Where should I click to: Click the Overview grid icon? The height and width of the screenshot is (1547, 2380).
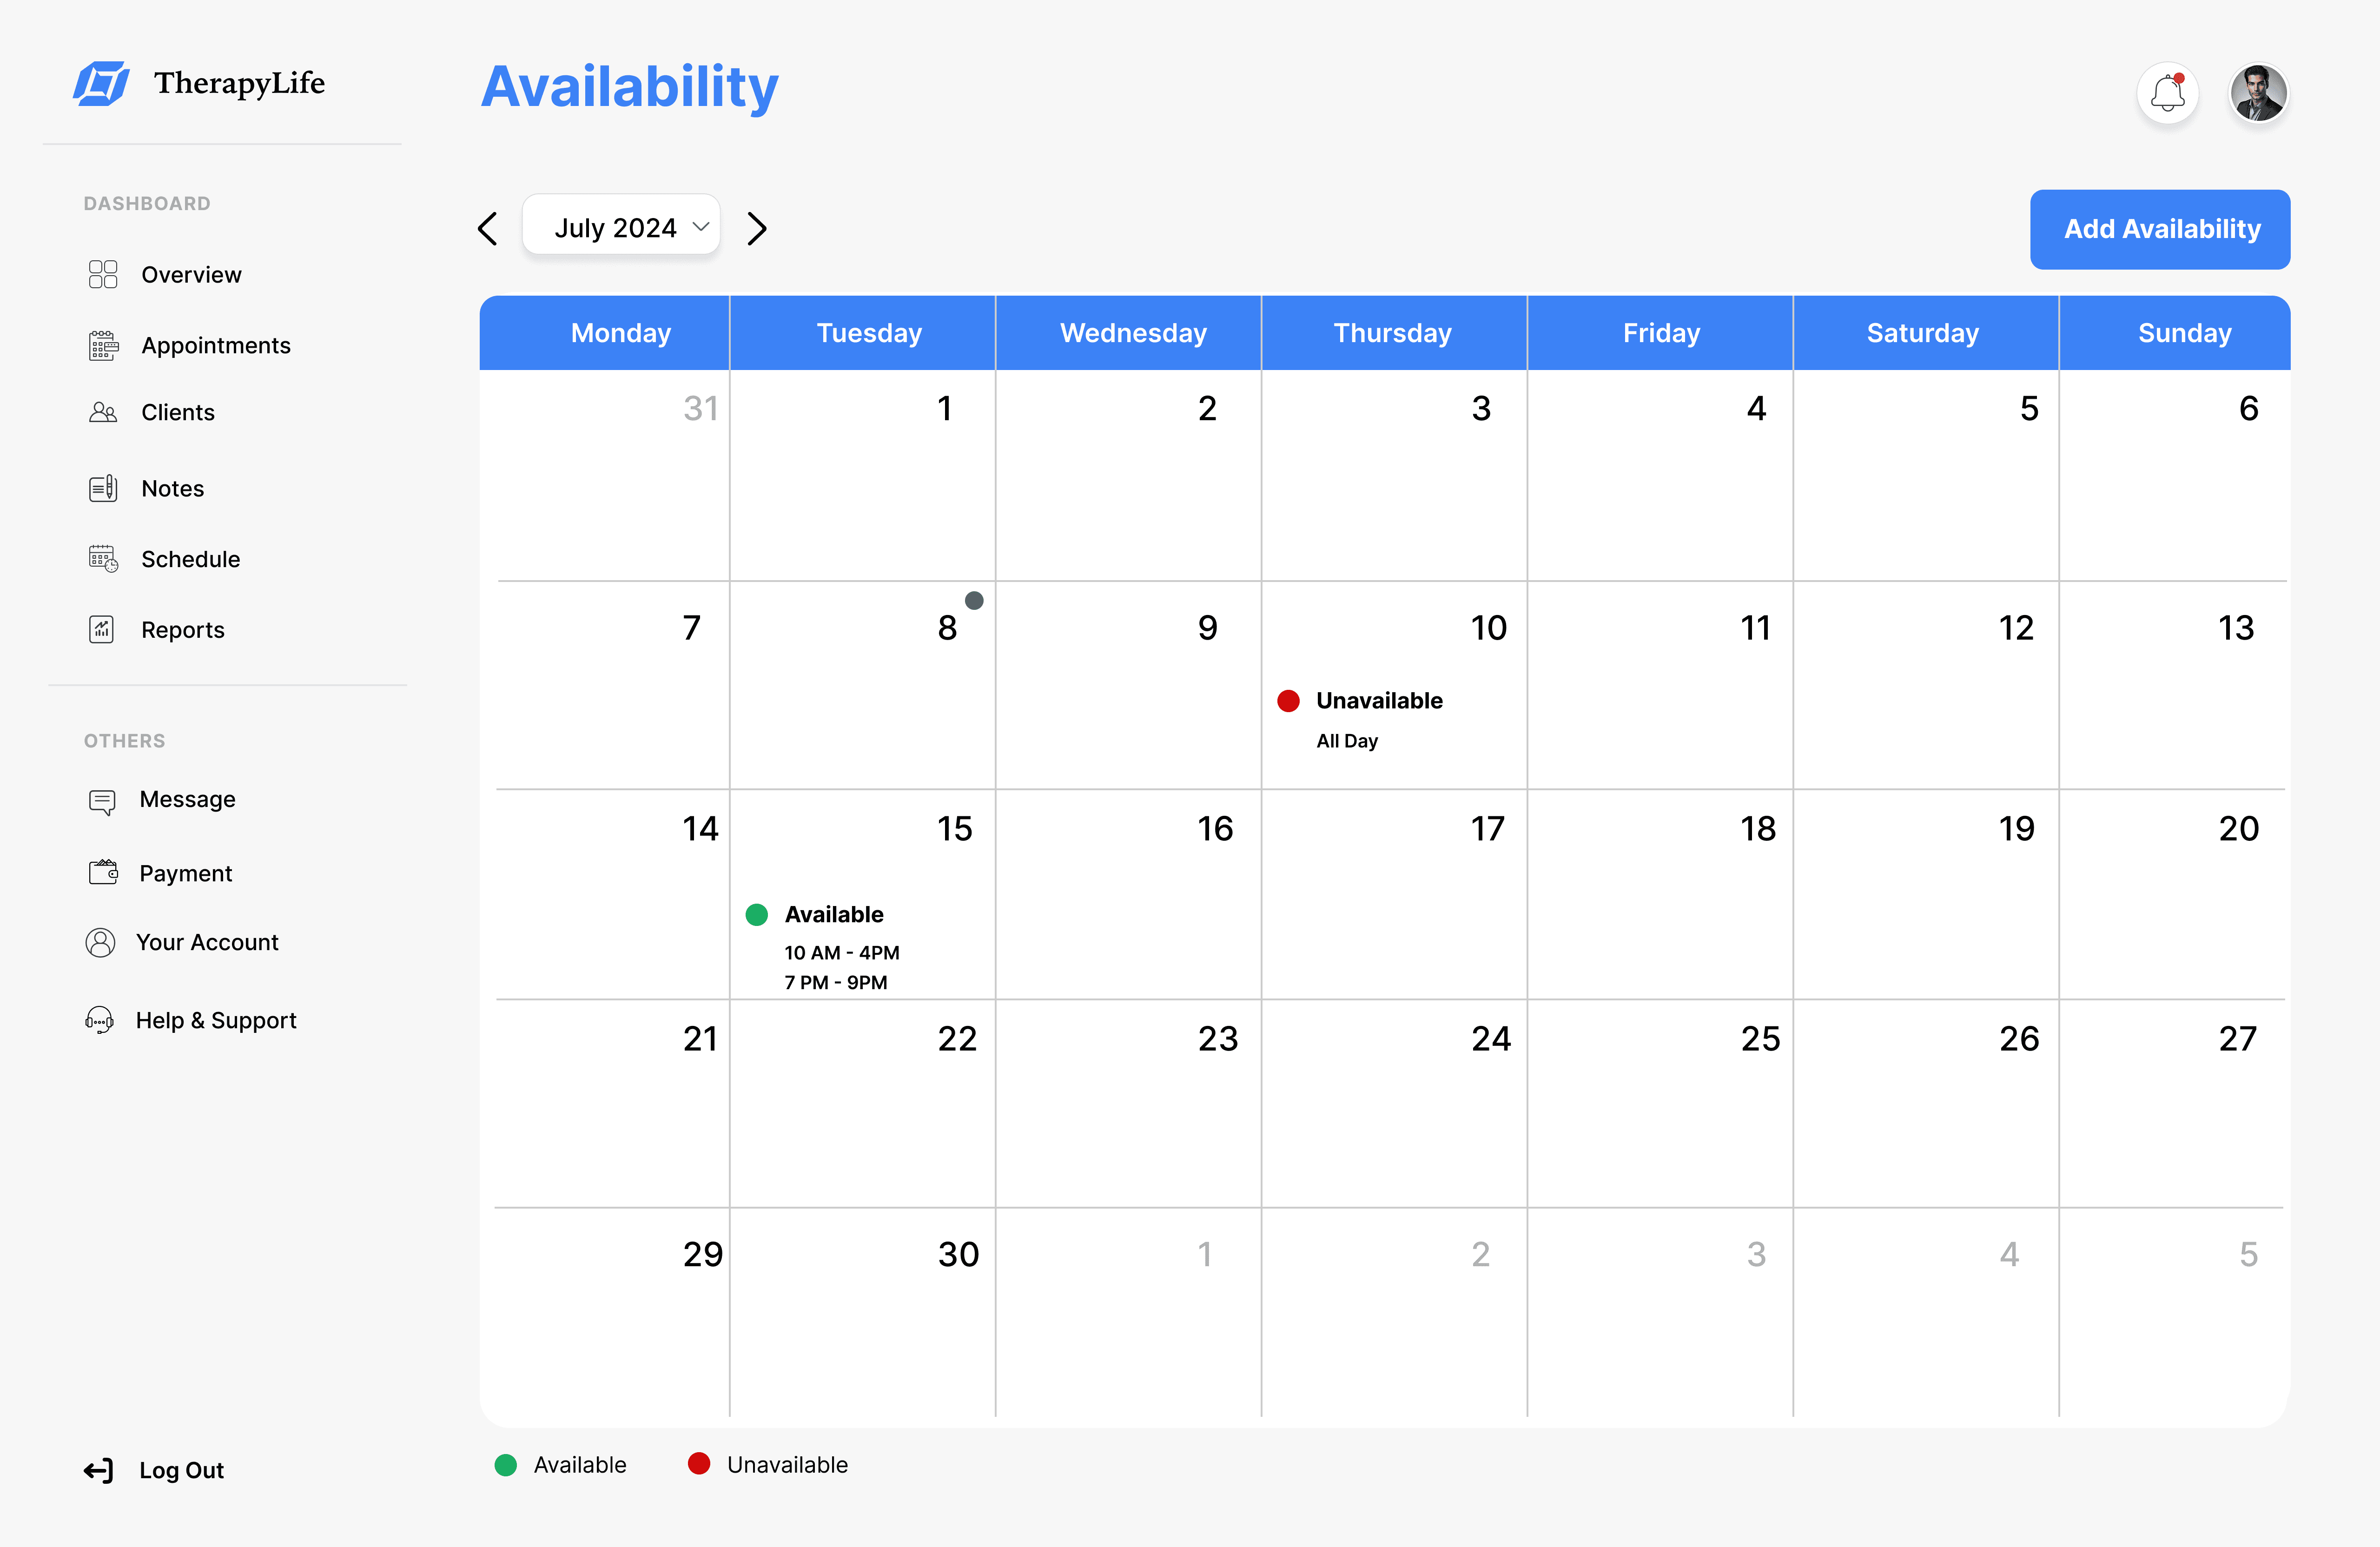coord(103,274)
